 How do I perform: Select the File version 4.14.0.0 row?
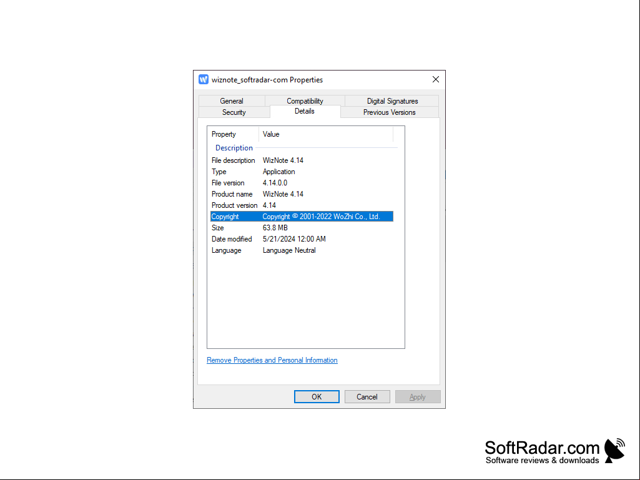[302, 183]
